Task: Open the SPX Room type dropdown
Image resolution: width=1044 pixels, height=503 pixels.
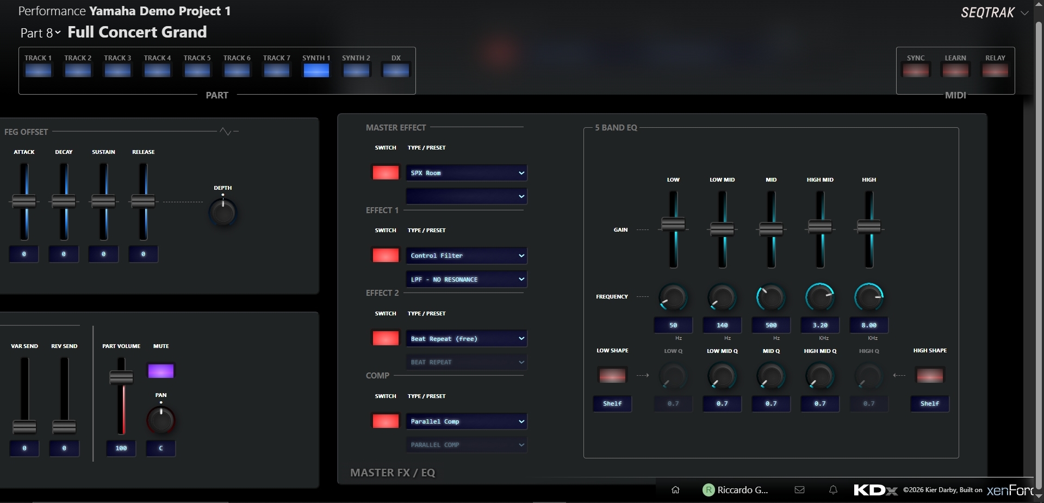Action: (x=466, y=173)
